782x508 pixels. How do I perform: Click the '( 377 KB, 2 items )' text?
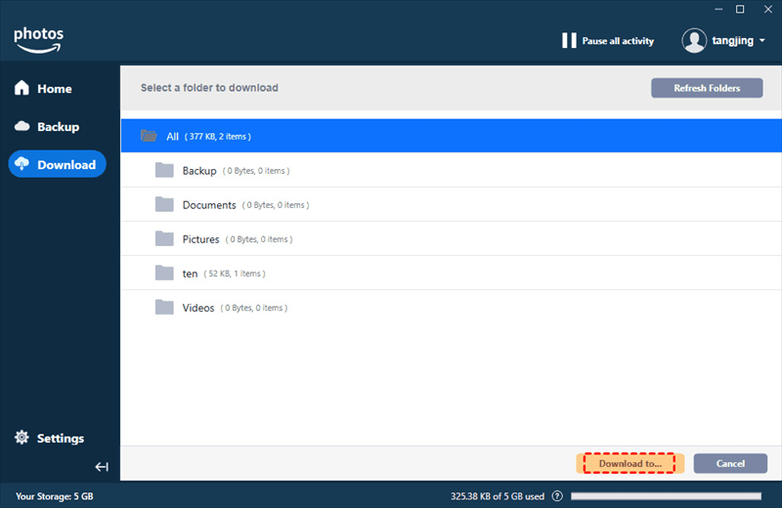217,137
